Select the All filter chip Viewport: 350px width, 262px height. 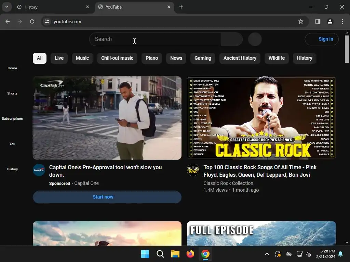click(40, 58)
